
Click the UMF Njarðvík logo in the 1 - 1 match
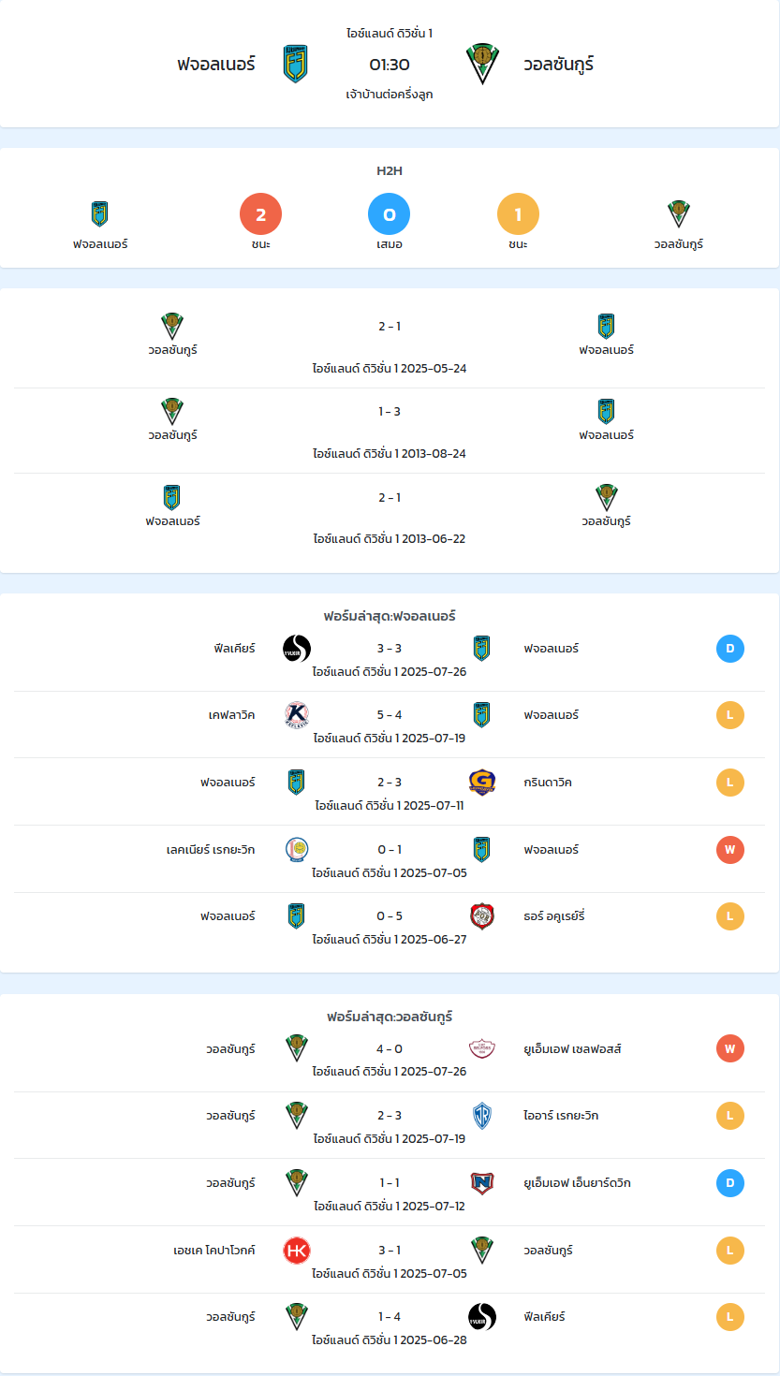tap(482, 1183)
